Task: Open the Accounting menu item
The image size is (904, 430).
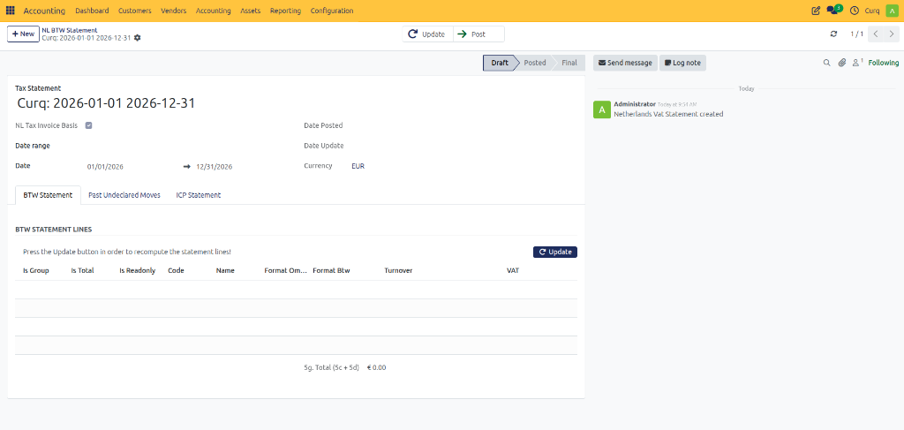Action: coord(214,11)
